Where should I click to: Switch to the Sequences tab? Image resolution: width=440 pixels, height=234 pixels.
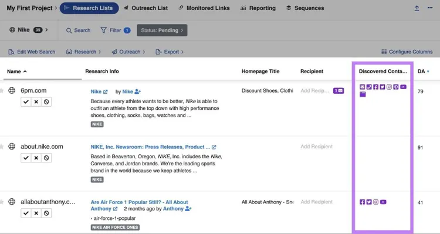(x=305, y=8)
